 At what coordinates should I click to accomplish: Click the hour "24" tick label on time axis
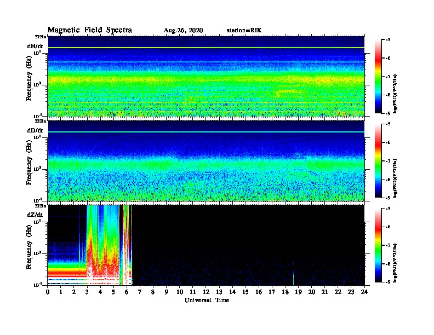click(x=364, y=292)
